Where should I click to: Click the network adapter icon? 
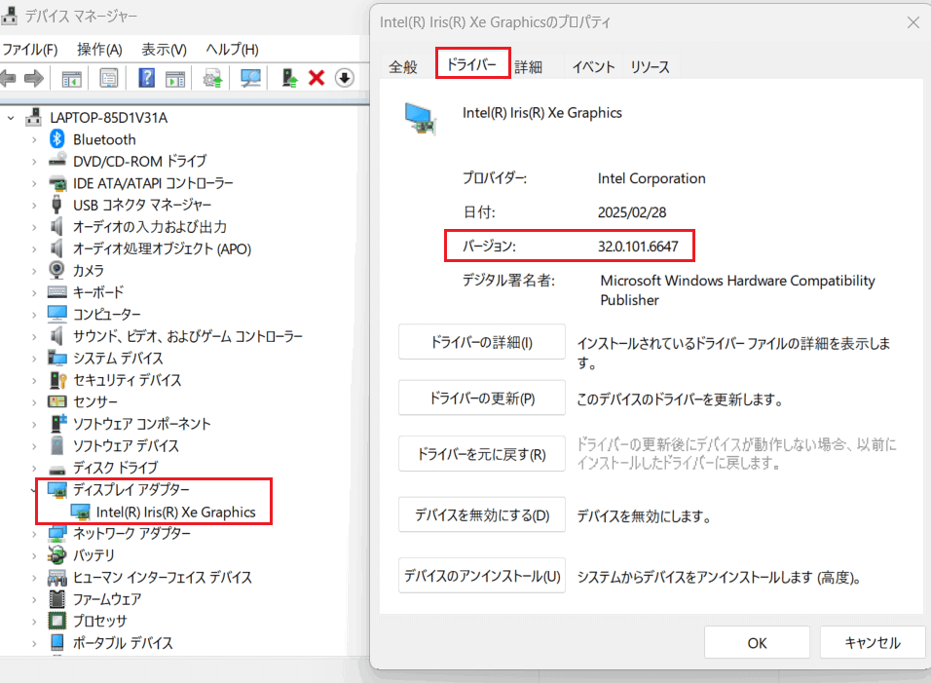(57, 533)
